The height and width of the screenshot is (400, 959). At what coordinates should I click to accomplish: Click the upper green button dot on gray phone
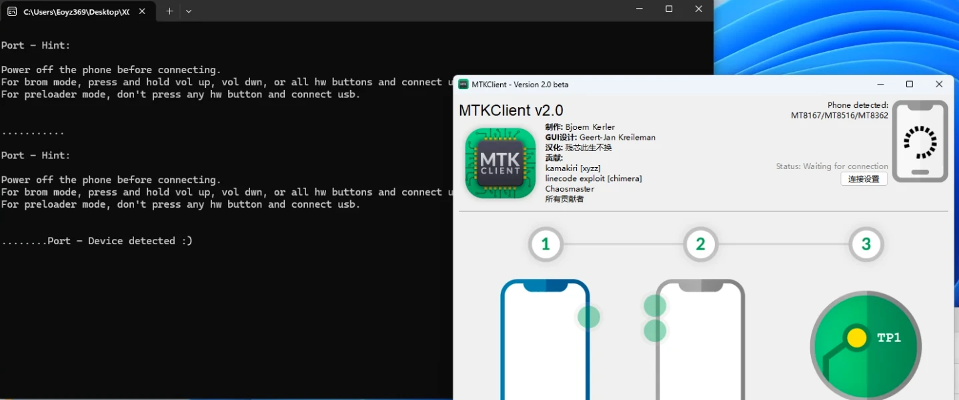(655, 306)
